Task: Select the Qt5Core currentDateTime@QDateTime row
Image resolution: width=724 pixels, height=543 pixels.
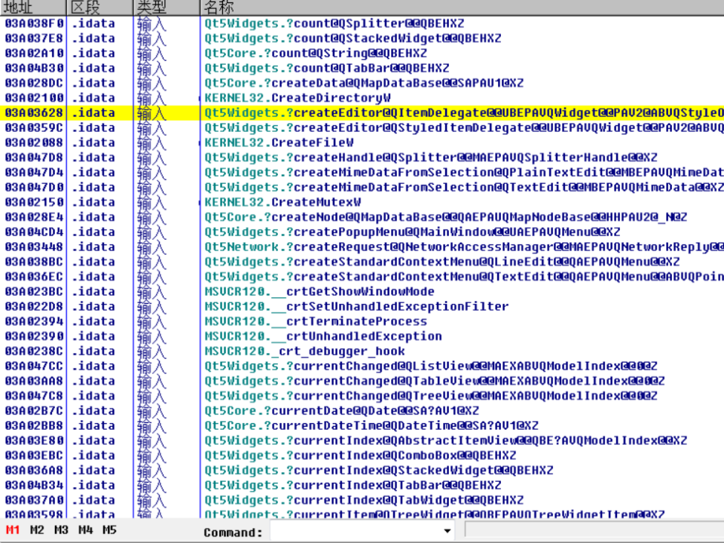Action: (x=371, y=426)
